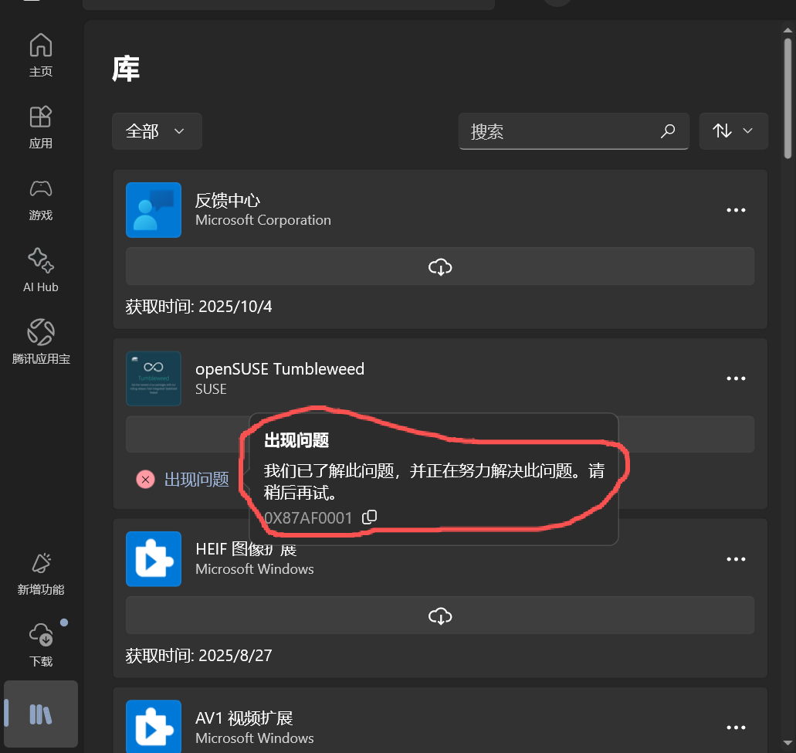Image resolution: width=796 pixels, height=753 pixels.
Task: Open more options for 反馈中心
Action: click(736, 210)
